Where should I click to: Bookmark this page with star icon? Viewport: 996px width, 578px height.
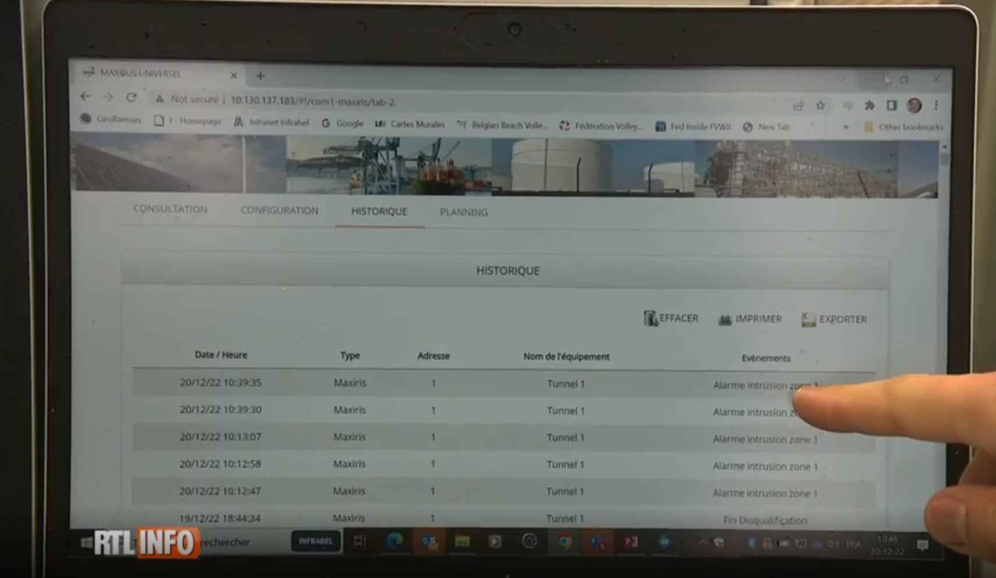(x=820, y=105)
